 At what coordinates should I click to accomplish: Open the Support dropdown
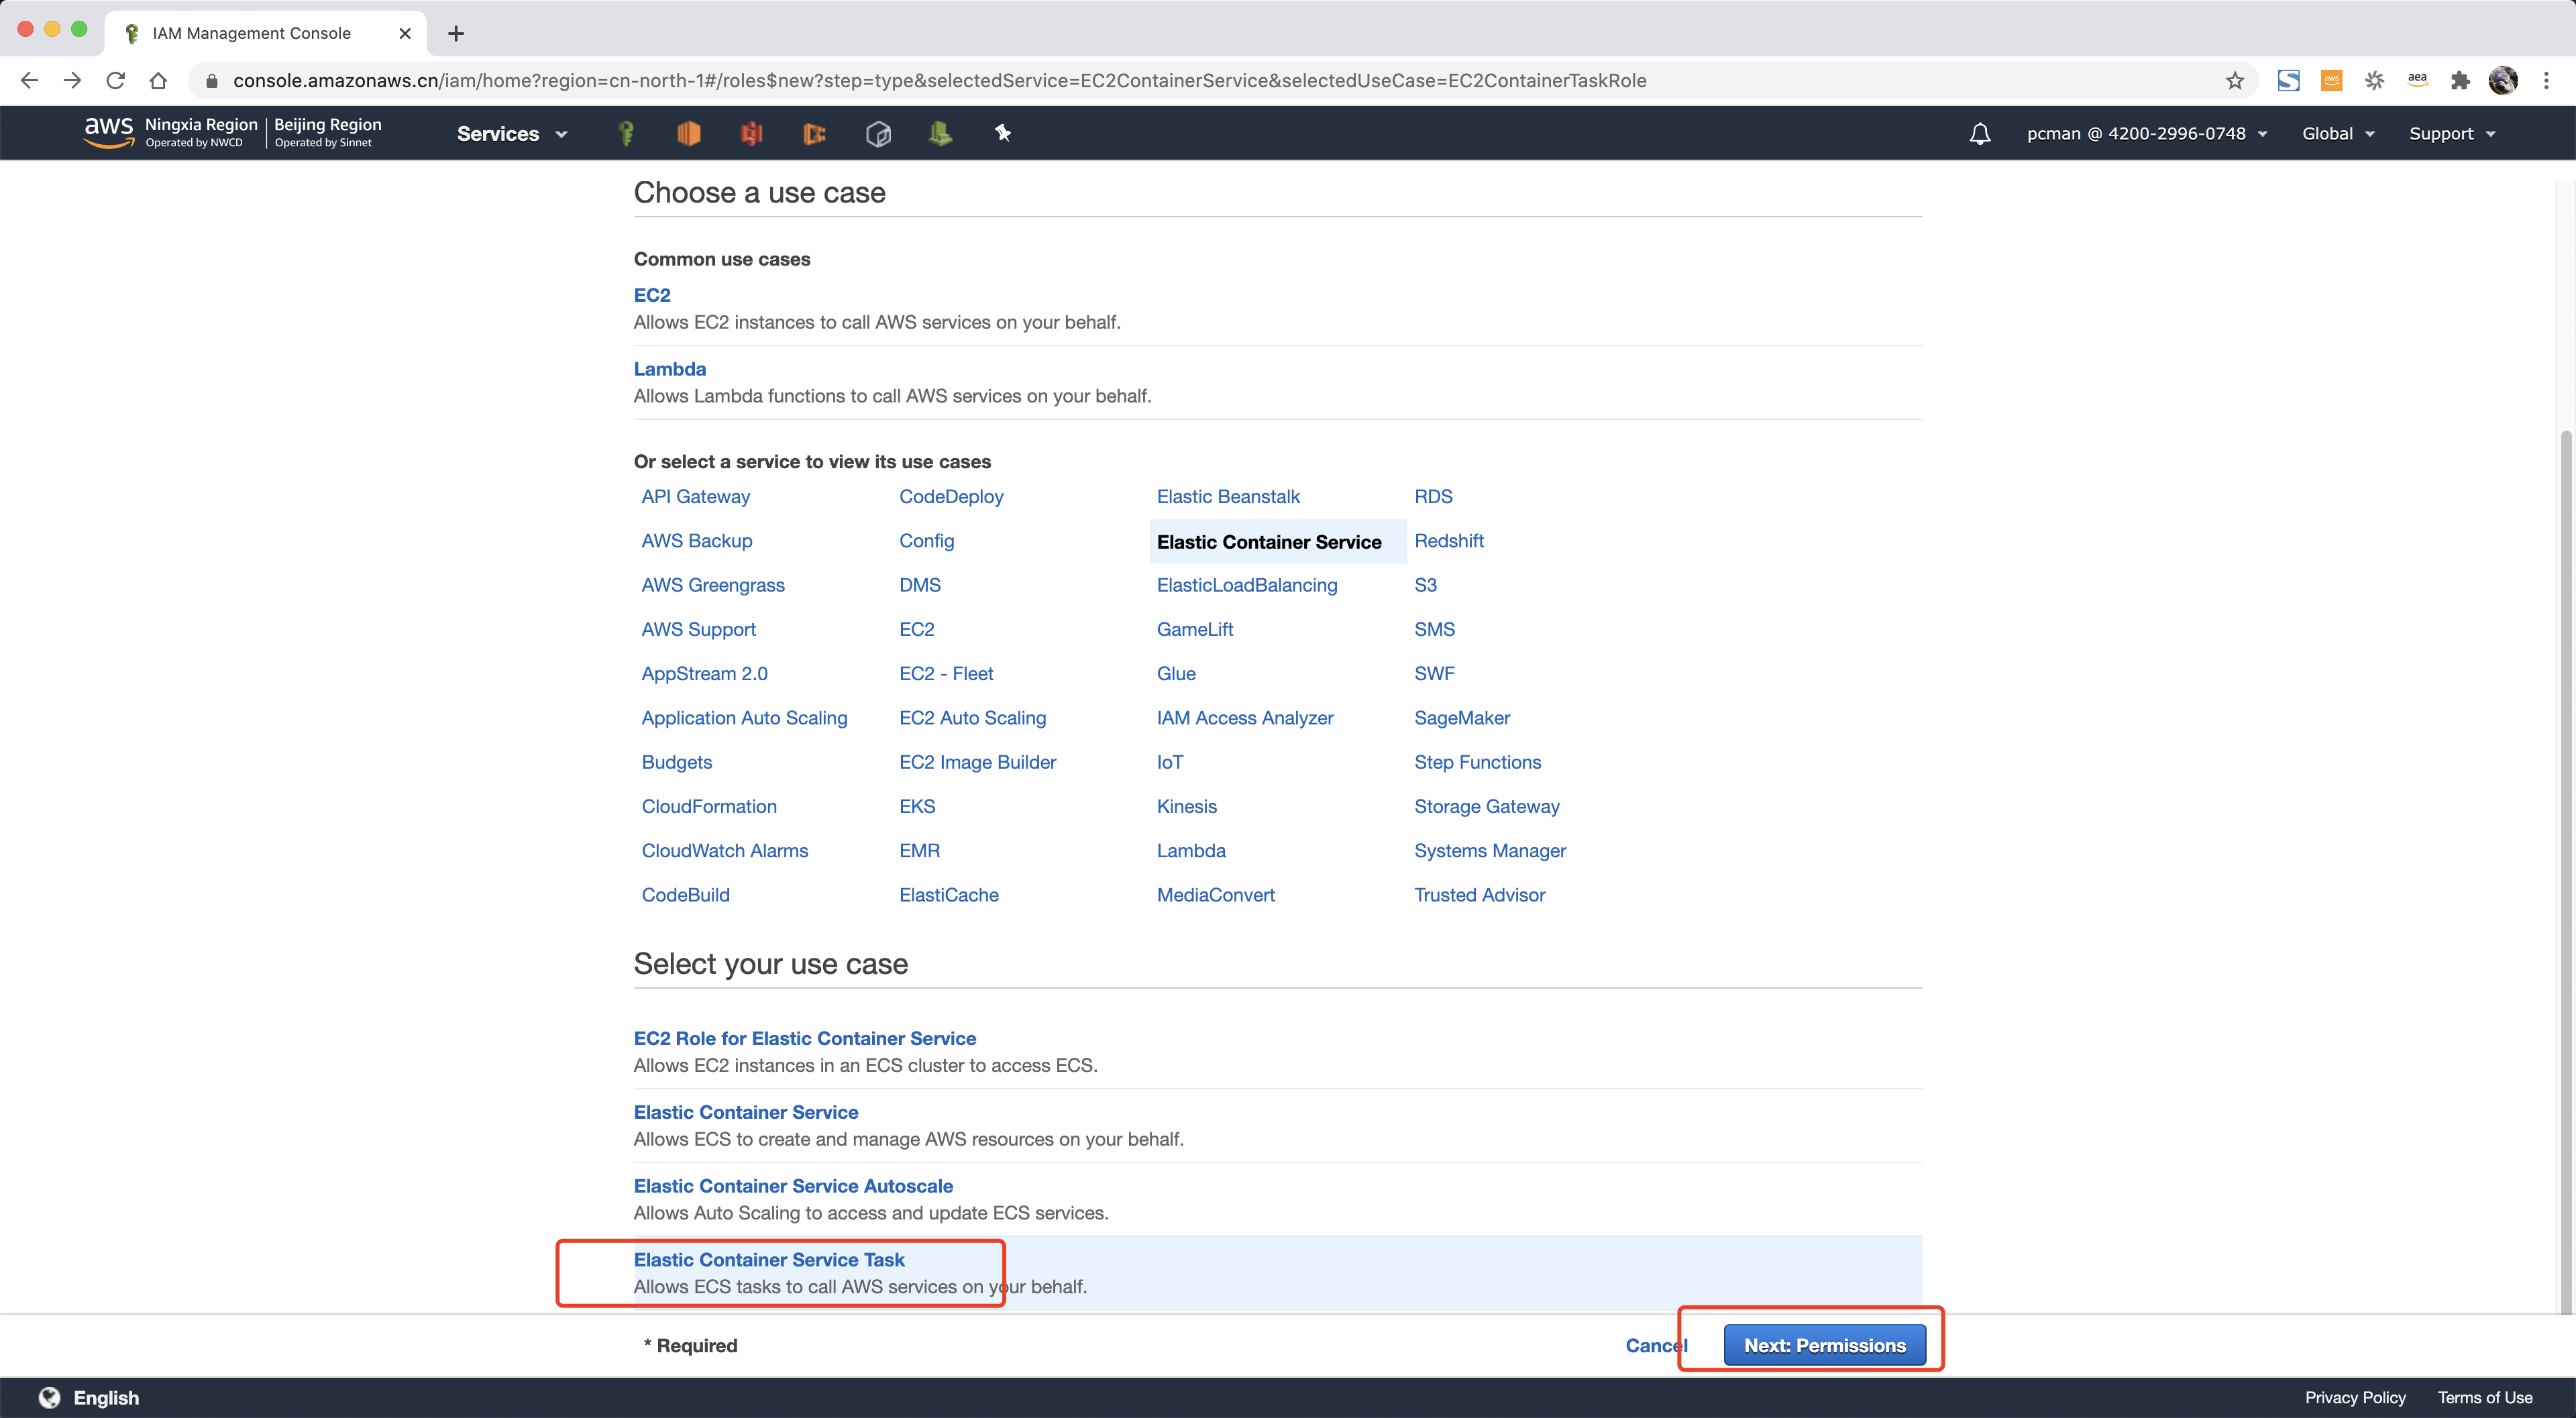[x=2452, y=134]
